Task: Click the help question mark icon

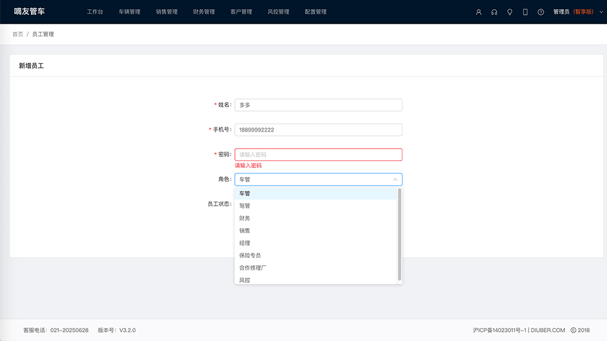Action: (541, 12)
